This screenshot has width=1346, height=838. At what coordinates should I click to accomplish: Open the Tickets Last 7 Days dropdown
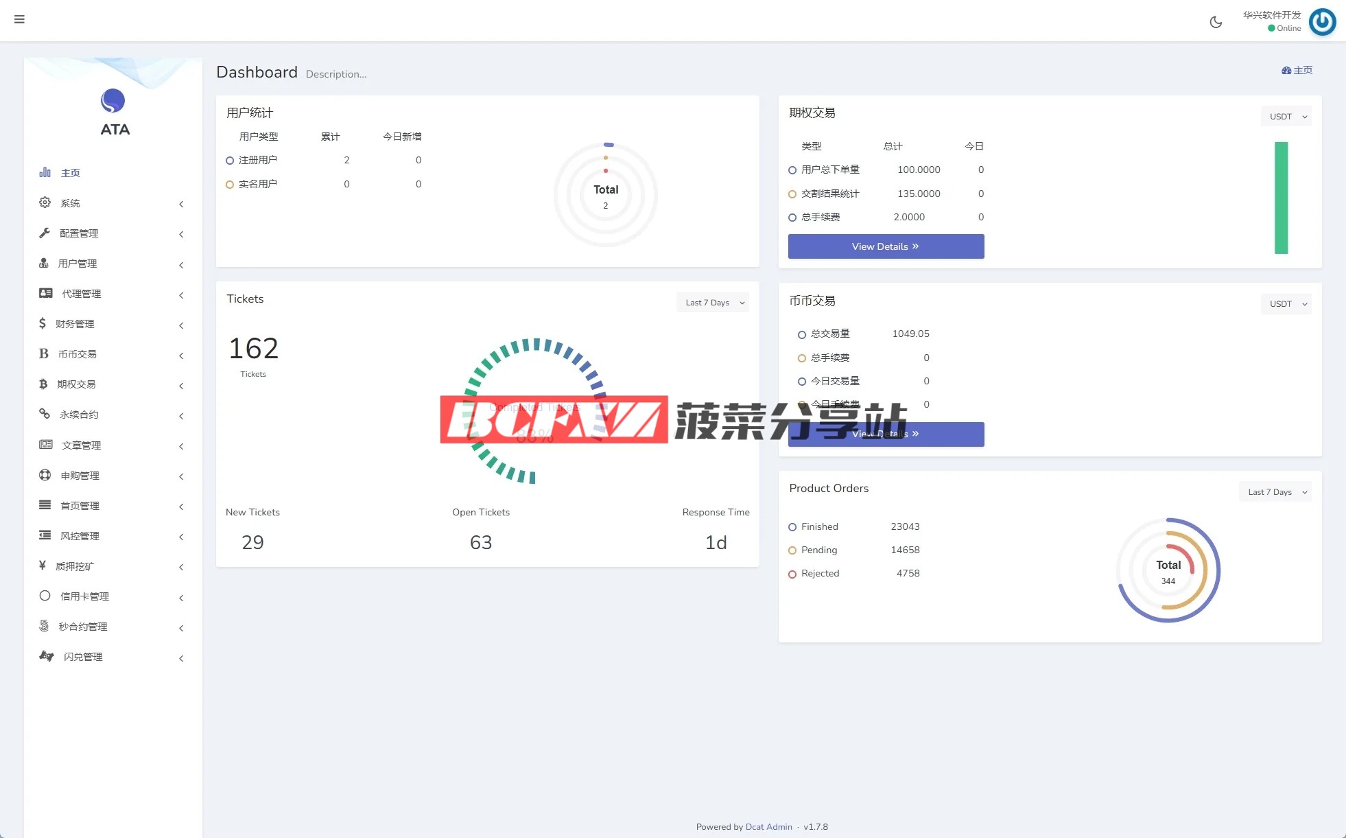pos(712,303)
